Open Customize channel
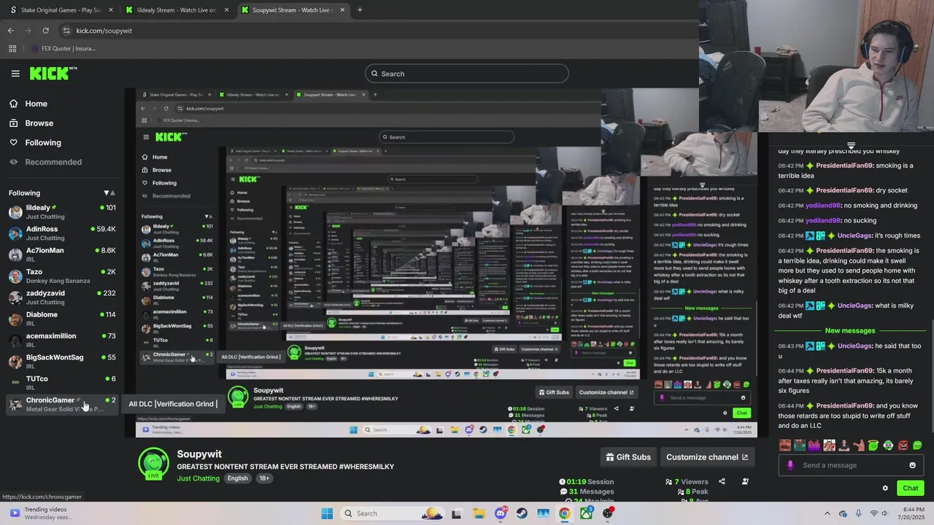This screenshot has width=934, height=525. click(707, 457)
